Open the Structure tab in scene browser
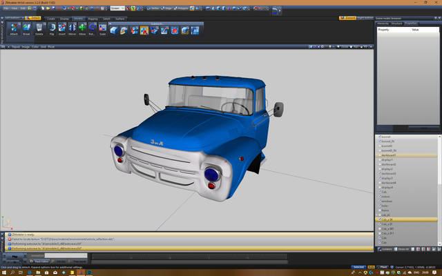Screen dimensions: 442x276 tap(396, 23)
